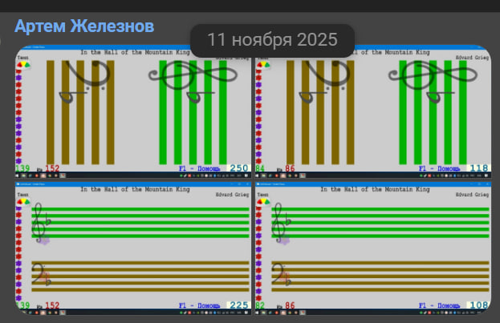Open Артем Железнов's sender profile
Viewport: 500px width, 323px height.
pyautogui.click(x=84, y=26)
